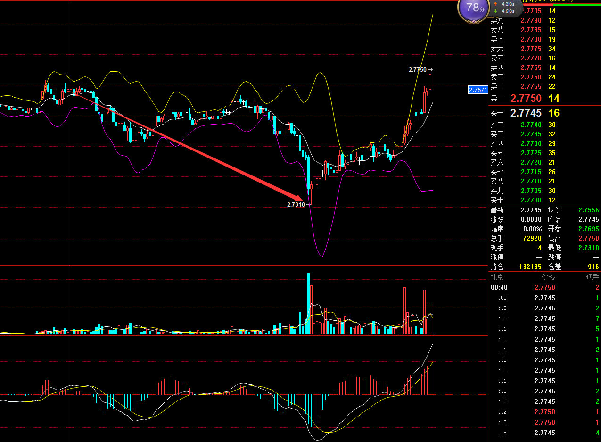Click the green download speed arrow 4.6K/s
This screenshot has width=601, height=442.
495,11
